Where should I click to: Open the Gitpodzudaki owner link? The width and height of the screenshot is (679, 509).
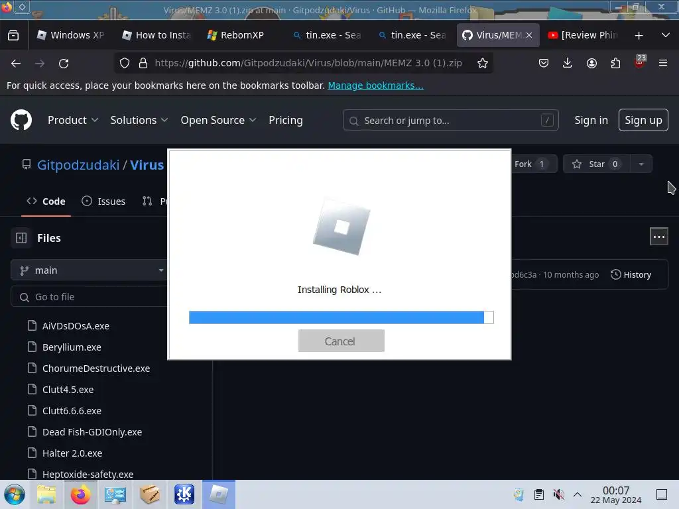click(x=78, y=165)
